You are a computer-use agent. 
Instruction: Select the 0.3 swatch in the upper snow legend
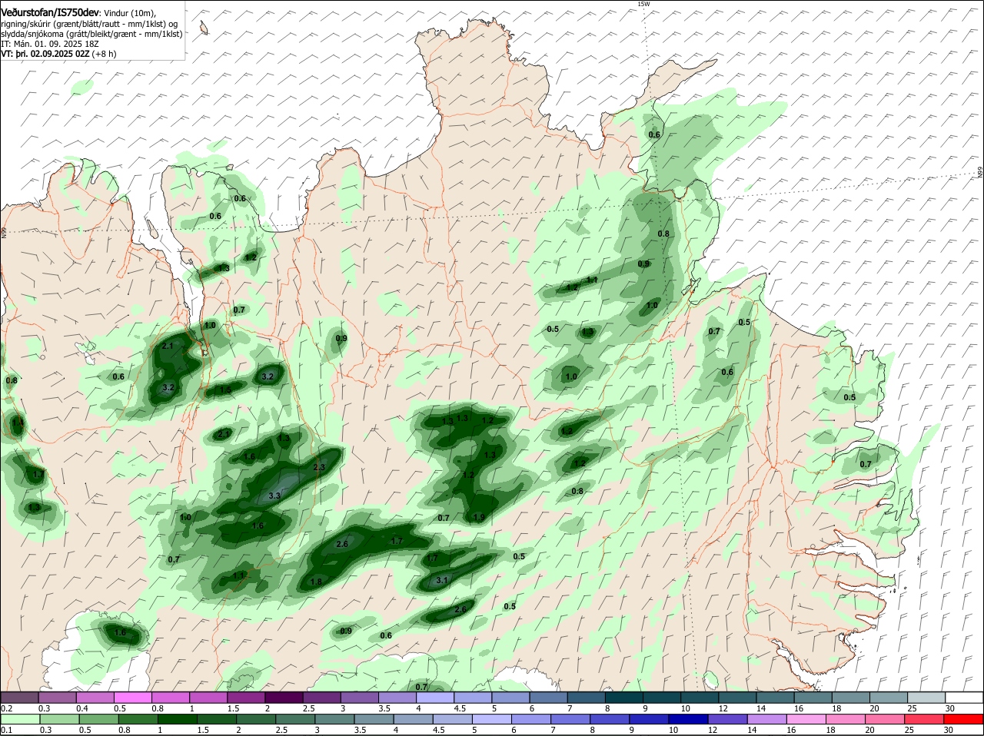pyautogui.click(x=57, y=698)
